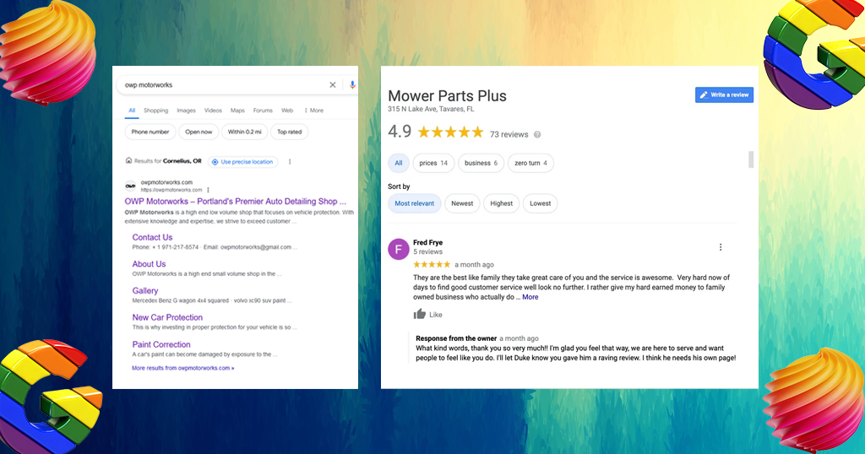Clear the owp motorworks search box
This screenshot has height=454, width=865.
(333, 85)
